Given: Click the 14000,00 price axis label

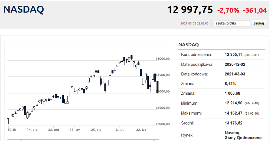Looking at the screenshot, I should (x=163, y=59).
